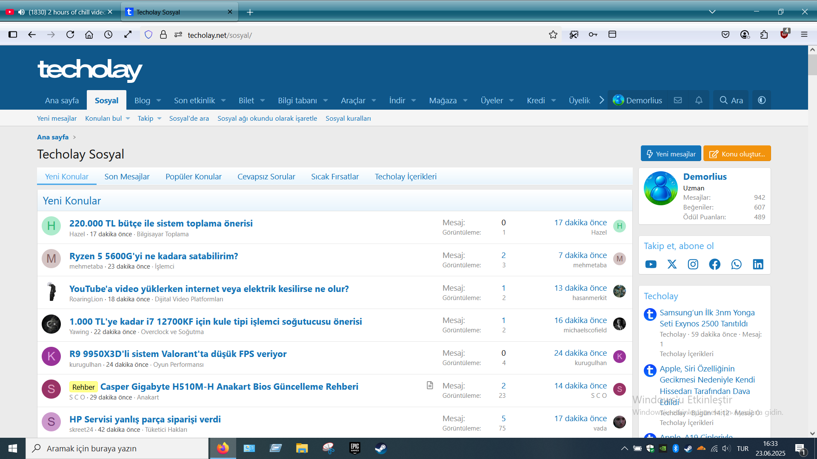Open Techolay YouTube channel icon
Image resolution: width=817 pixels, height=459 pixels.
tap(651, 264)
